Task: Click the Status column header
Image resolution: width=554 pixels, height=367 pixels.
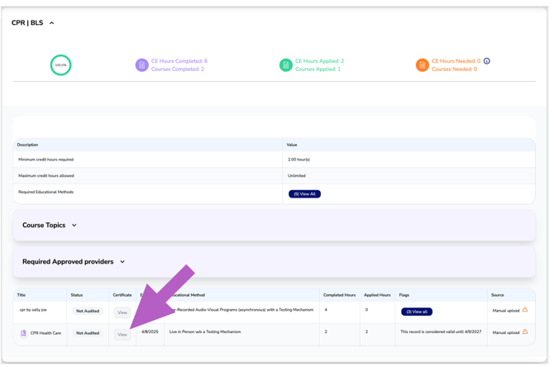Action: (77, 295)
